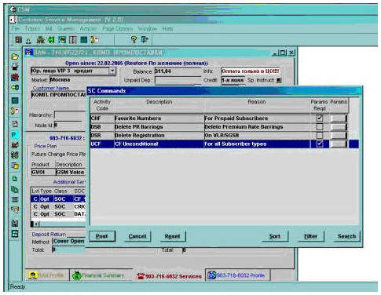Select the CF Unconditional description cell
Viewport: 381px width, 295px height.
click(159, 144)
